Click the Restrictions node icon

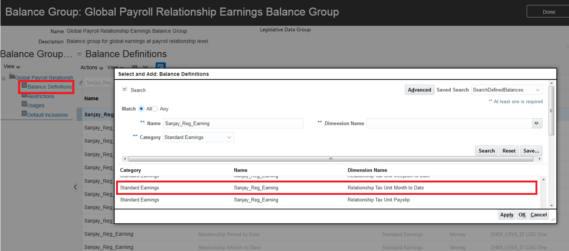(24, 96)
